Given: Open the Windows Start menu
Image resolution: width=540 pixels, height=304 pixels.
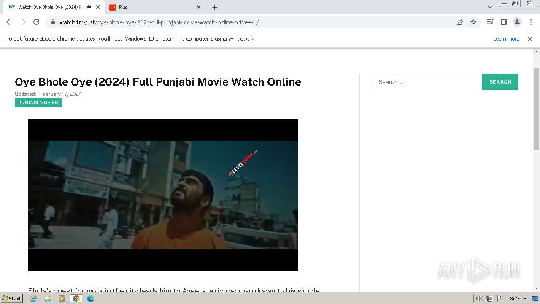Looking at the screenshot, I should pos(11,299).
